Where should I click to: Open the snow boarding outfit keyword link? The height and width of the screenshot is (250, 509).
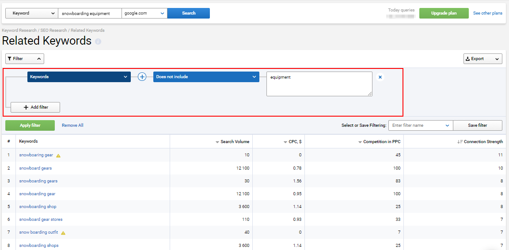[38, 232]
